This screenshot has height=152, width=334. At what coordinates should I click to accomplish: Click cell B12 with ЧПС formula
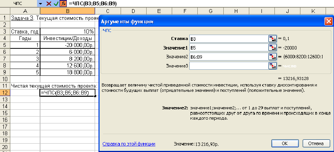[x=68, y=93]
